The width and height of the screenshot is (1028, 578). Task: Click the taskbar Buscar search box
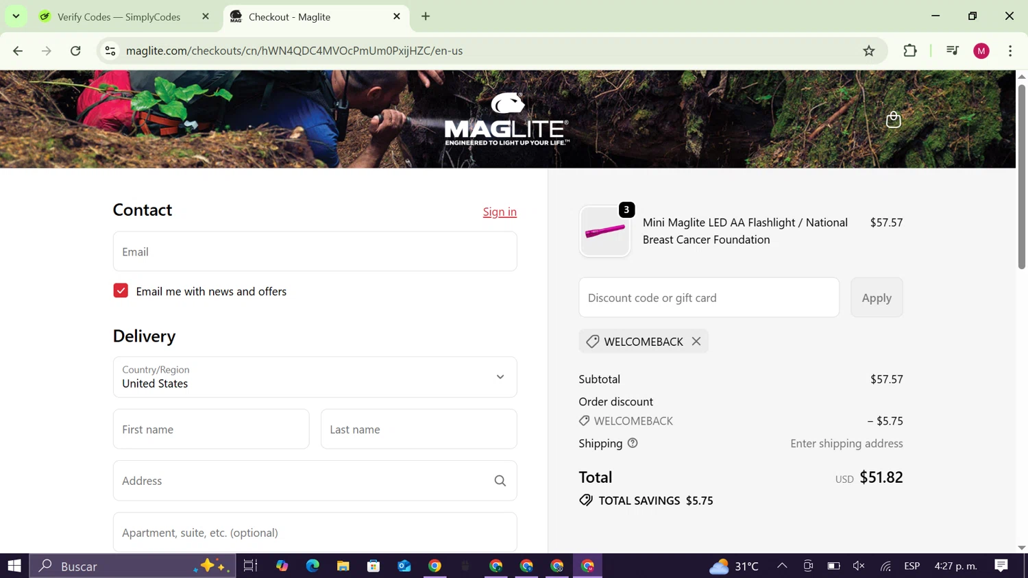tap(133, 566)
